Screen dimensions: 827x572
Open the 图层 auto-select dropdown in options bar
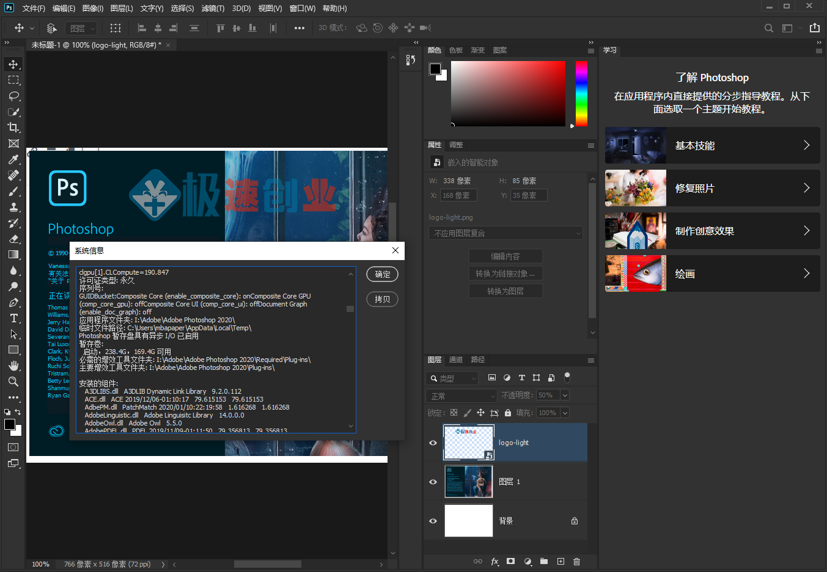pos(82,28)
